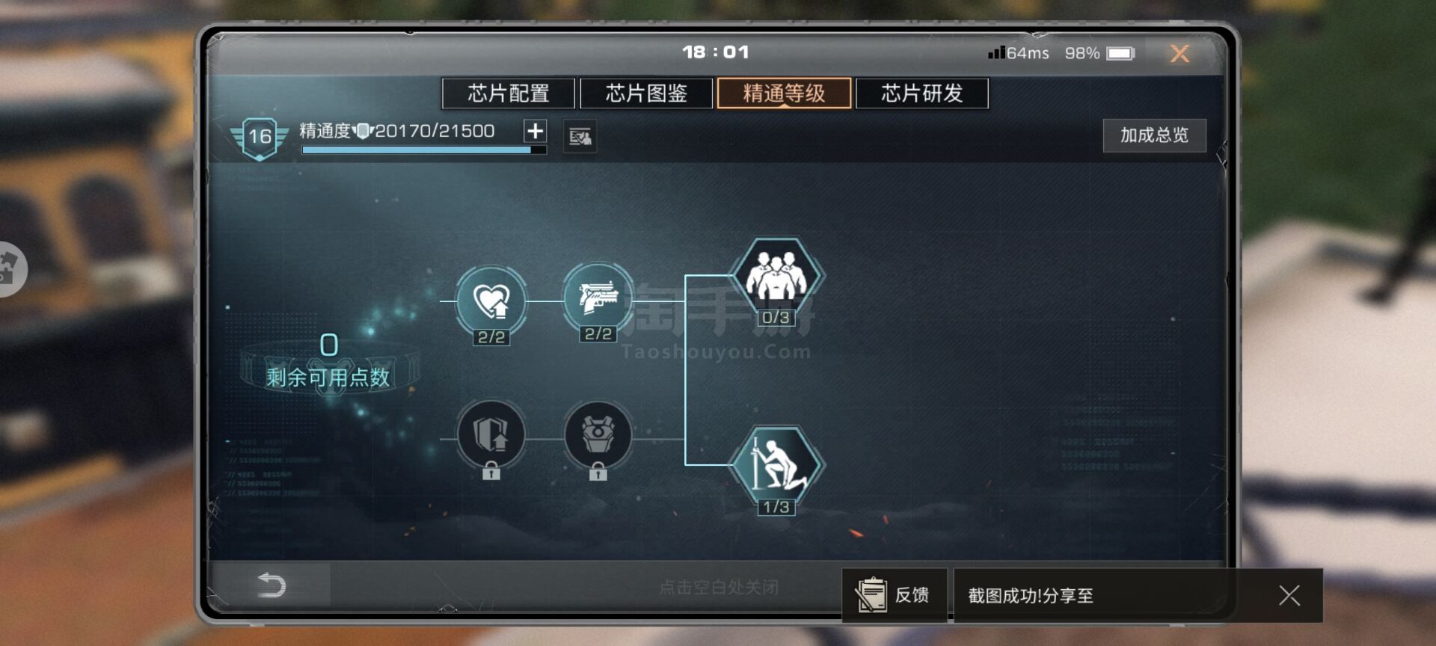
Task: Open the 芯片研发 tab
Action: click(x=922, y=93)
